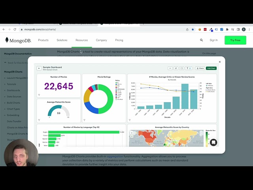Open Charts on Atlas Pricing sidebar link
The width and height of the screenshot is (253, 190).
point(17,127)
